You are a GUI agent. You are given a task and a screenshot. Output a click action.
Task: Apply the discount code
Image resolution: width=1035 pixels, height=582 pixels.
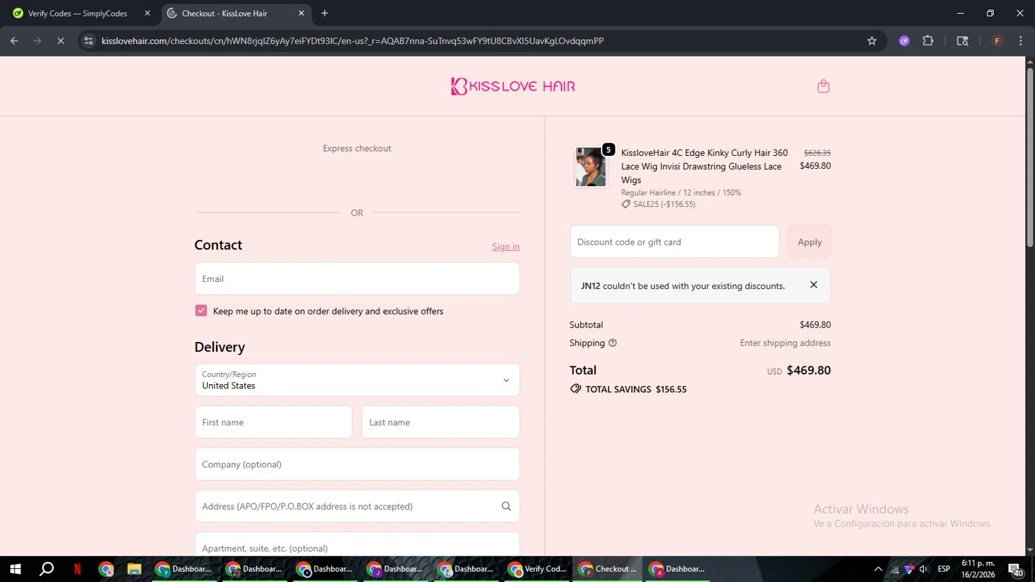coord(809,242)
